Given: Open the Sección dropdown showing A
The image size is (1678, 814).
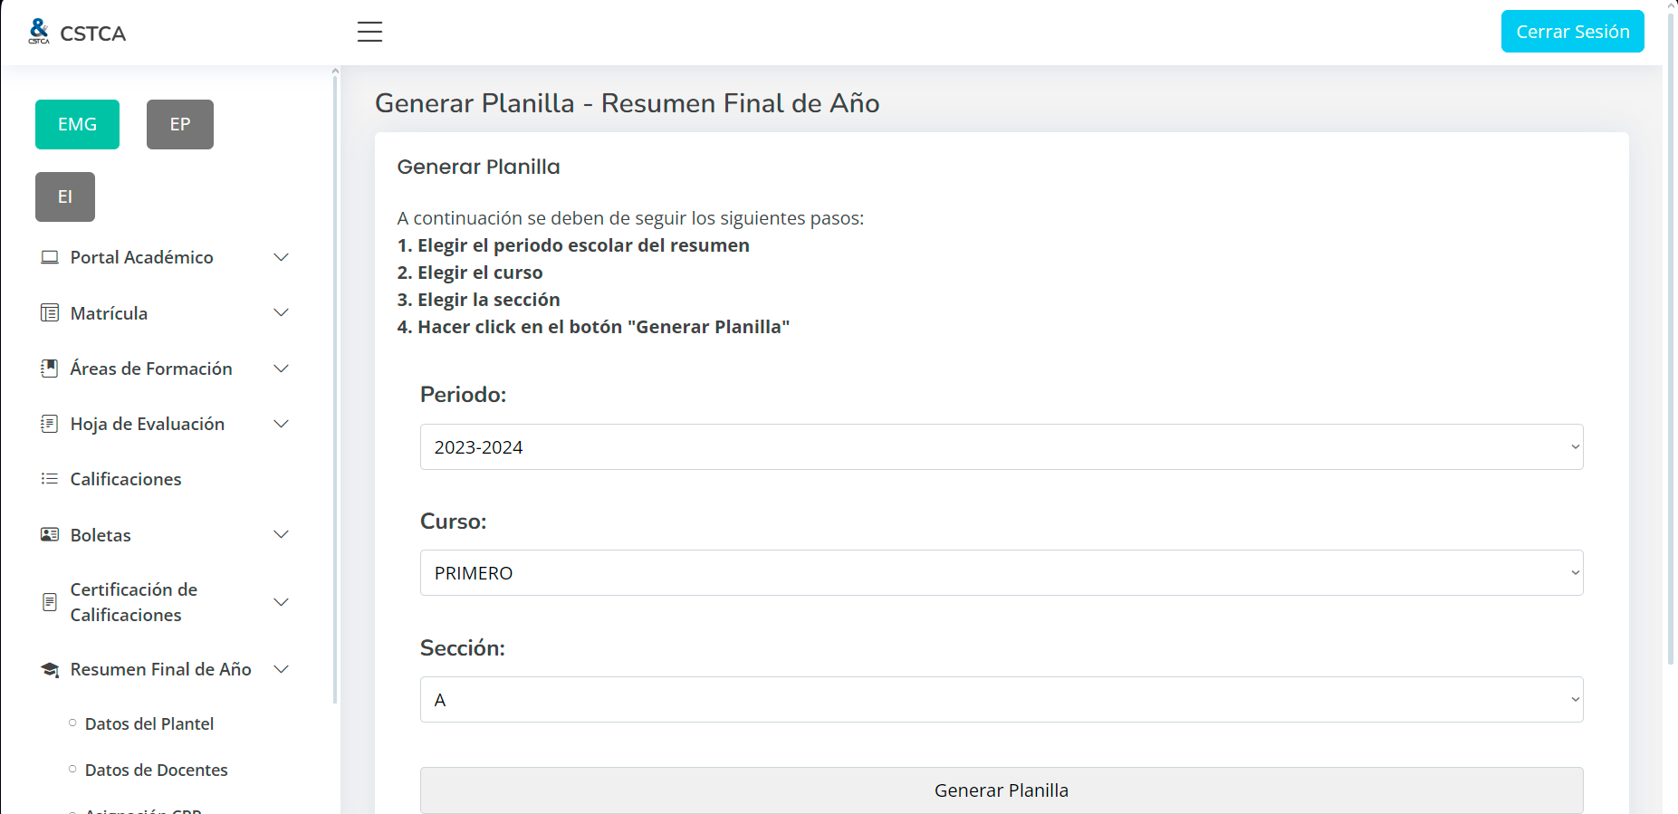Looking at the screenshot, I should click(x=1001, y=700).
